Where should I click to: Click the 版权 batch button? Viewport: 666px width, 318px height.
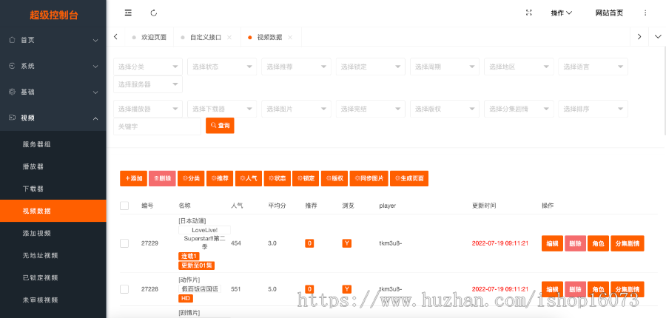[x=334, y=179]
